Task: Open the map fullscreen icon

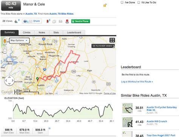Action: 112,40
